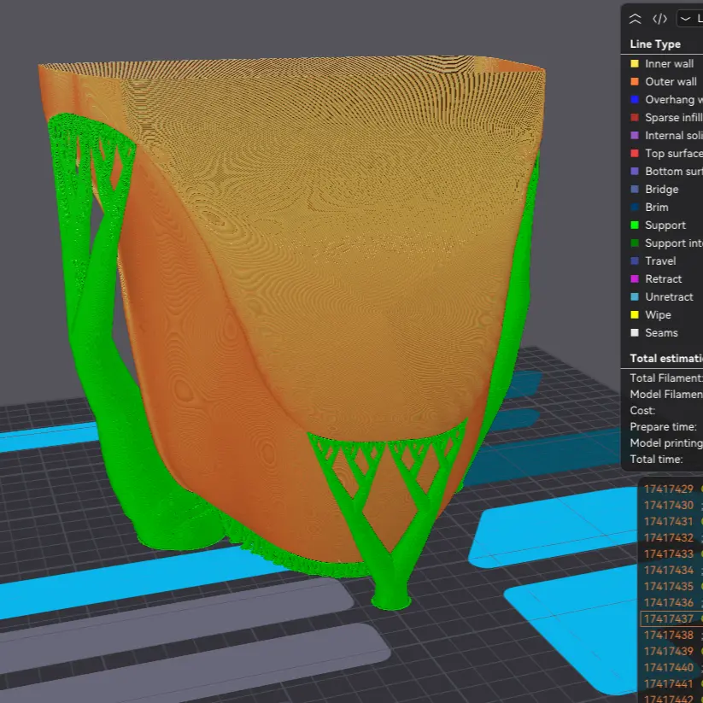This screenshot has height=703, width=703.
Task: Select the Overhang wall legend entry
Action: 673,99
